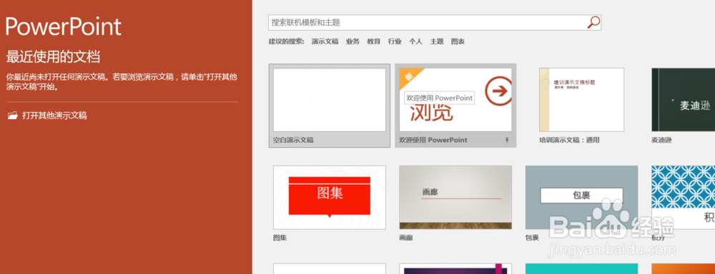Choose the 麦迪逊 dark theme thumbnail

(x=683, y=100)
